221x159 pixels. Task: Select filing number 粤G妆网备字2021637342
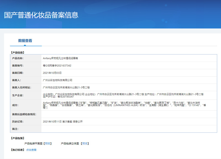[x=57, y=66]
